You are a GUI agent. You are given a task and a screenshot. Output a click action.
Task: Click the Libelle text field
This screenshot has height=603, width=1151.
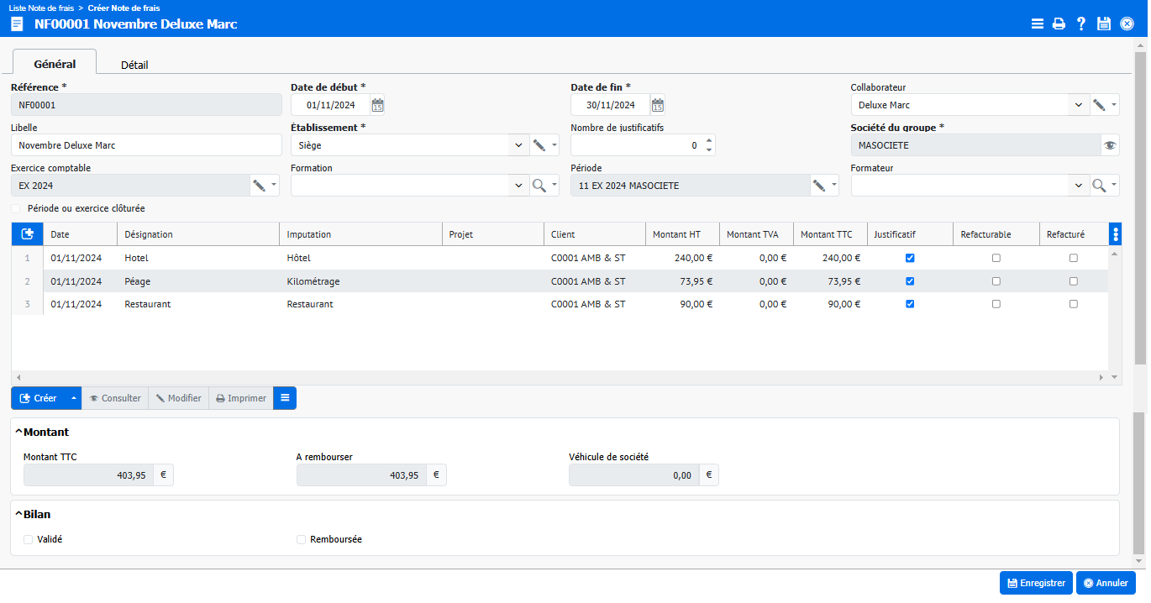146,145
